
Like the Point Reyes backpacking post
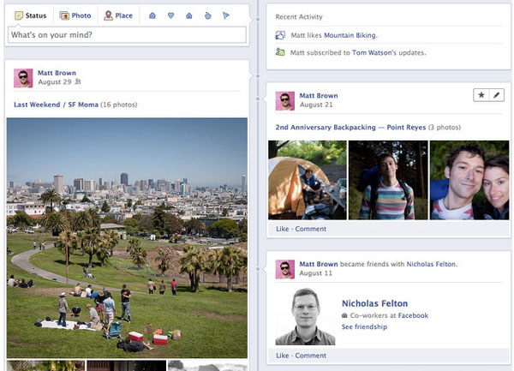283,229
